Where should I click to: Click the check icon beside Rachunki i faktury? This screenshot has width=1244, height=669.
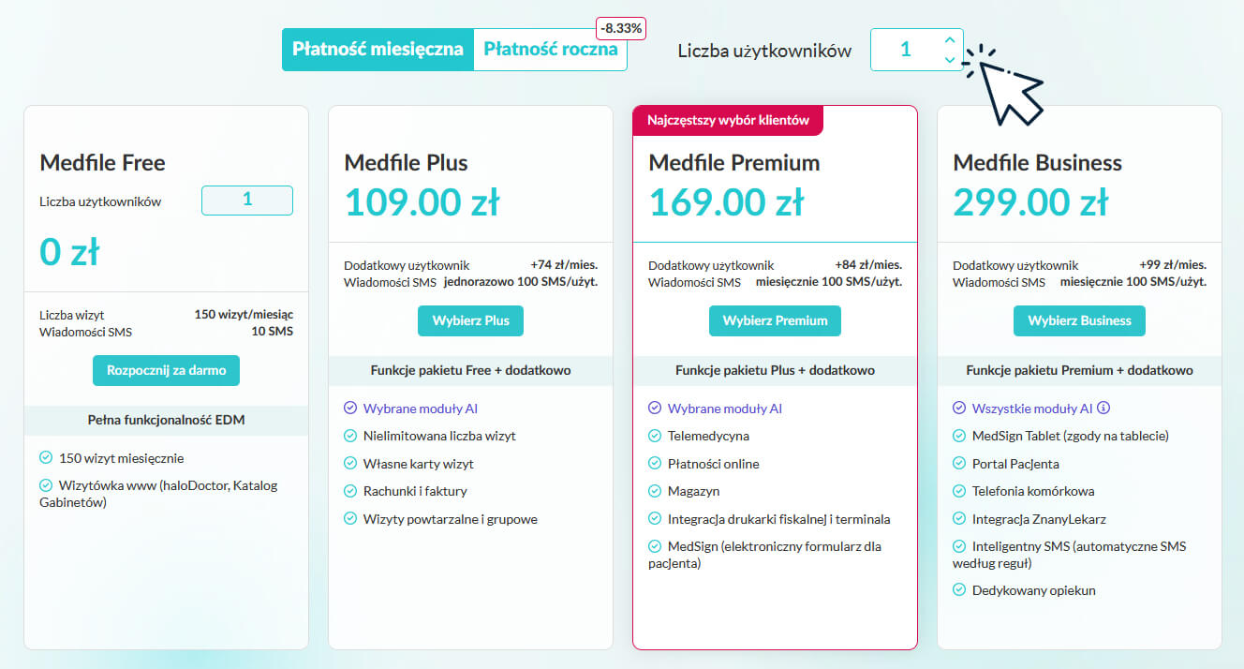[350, 491]
